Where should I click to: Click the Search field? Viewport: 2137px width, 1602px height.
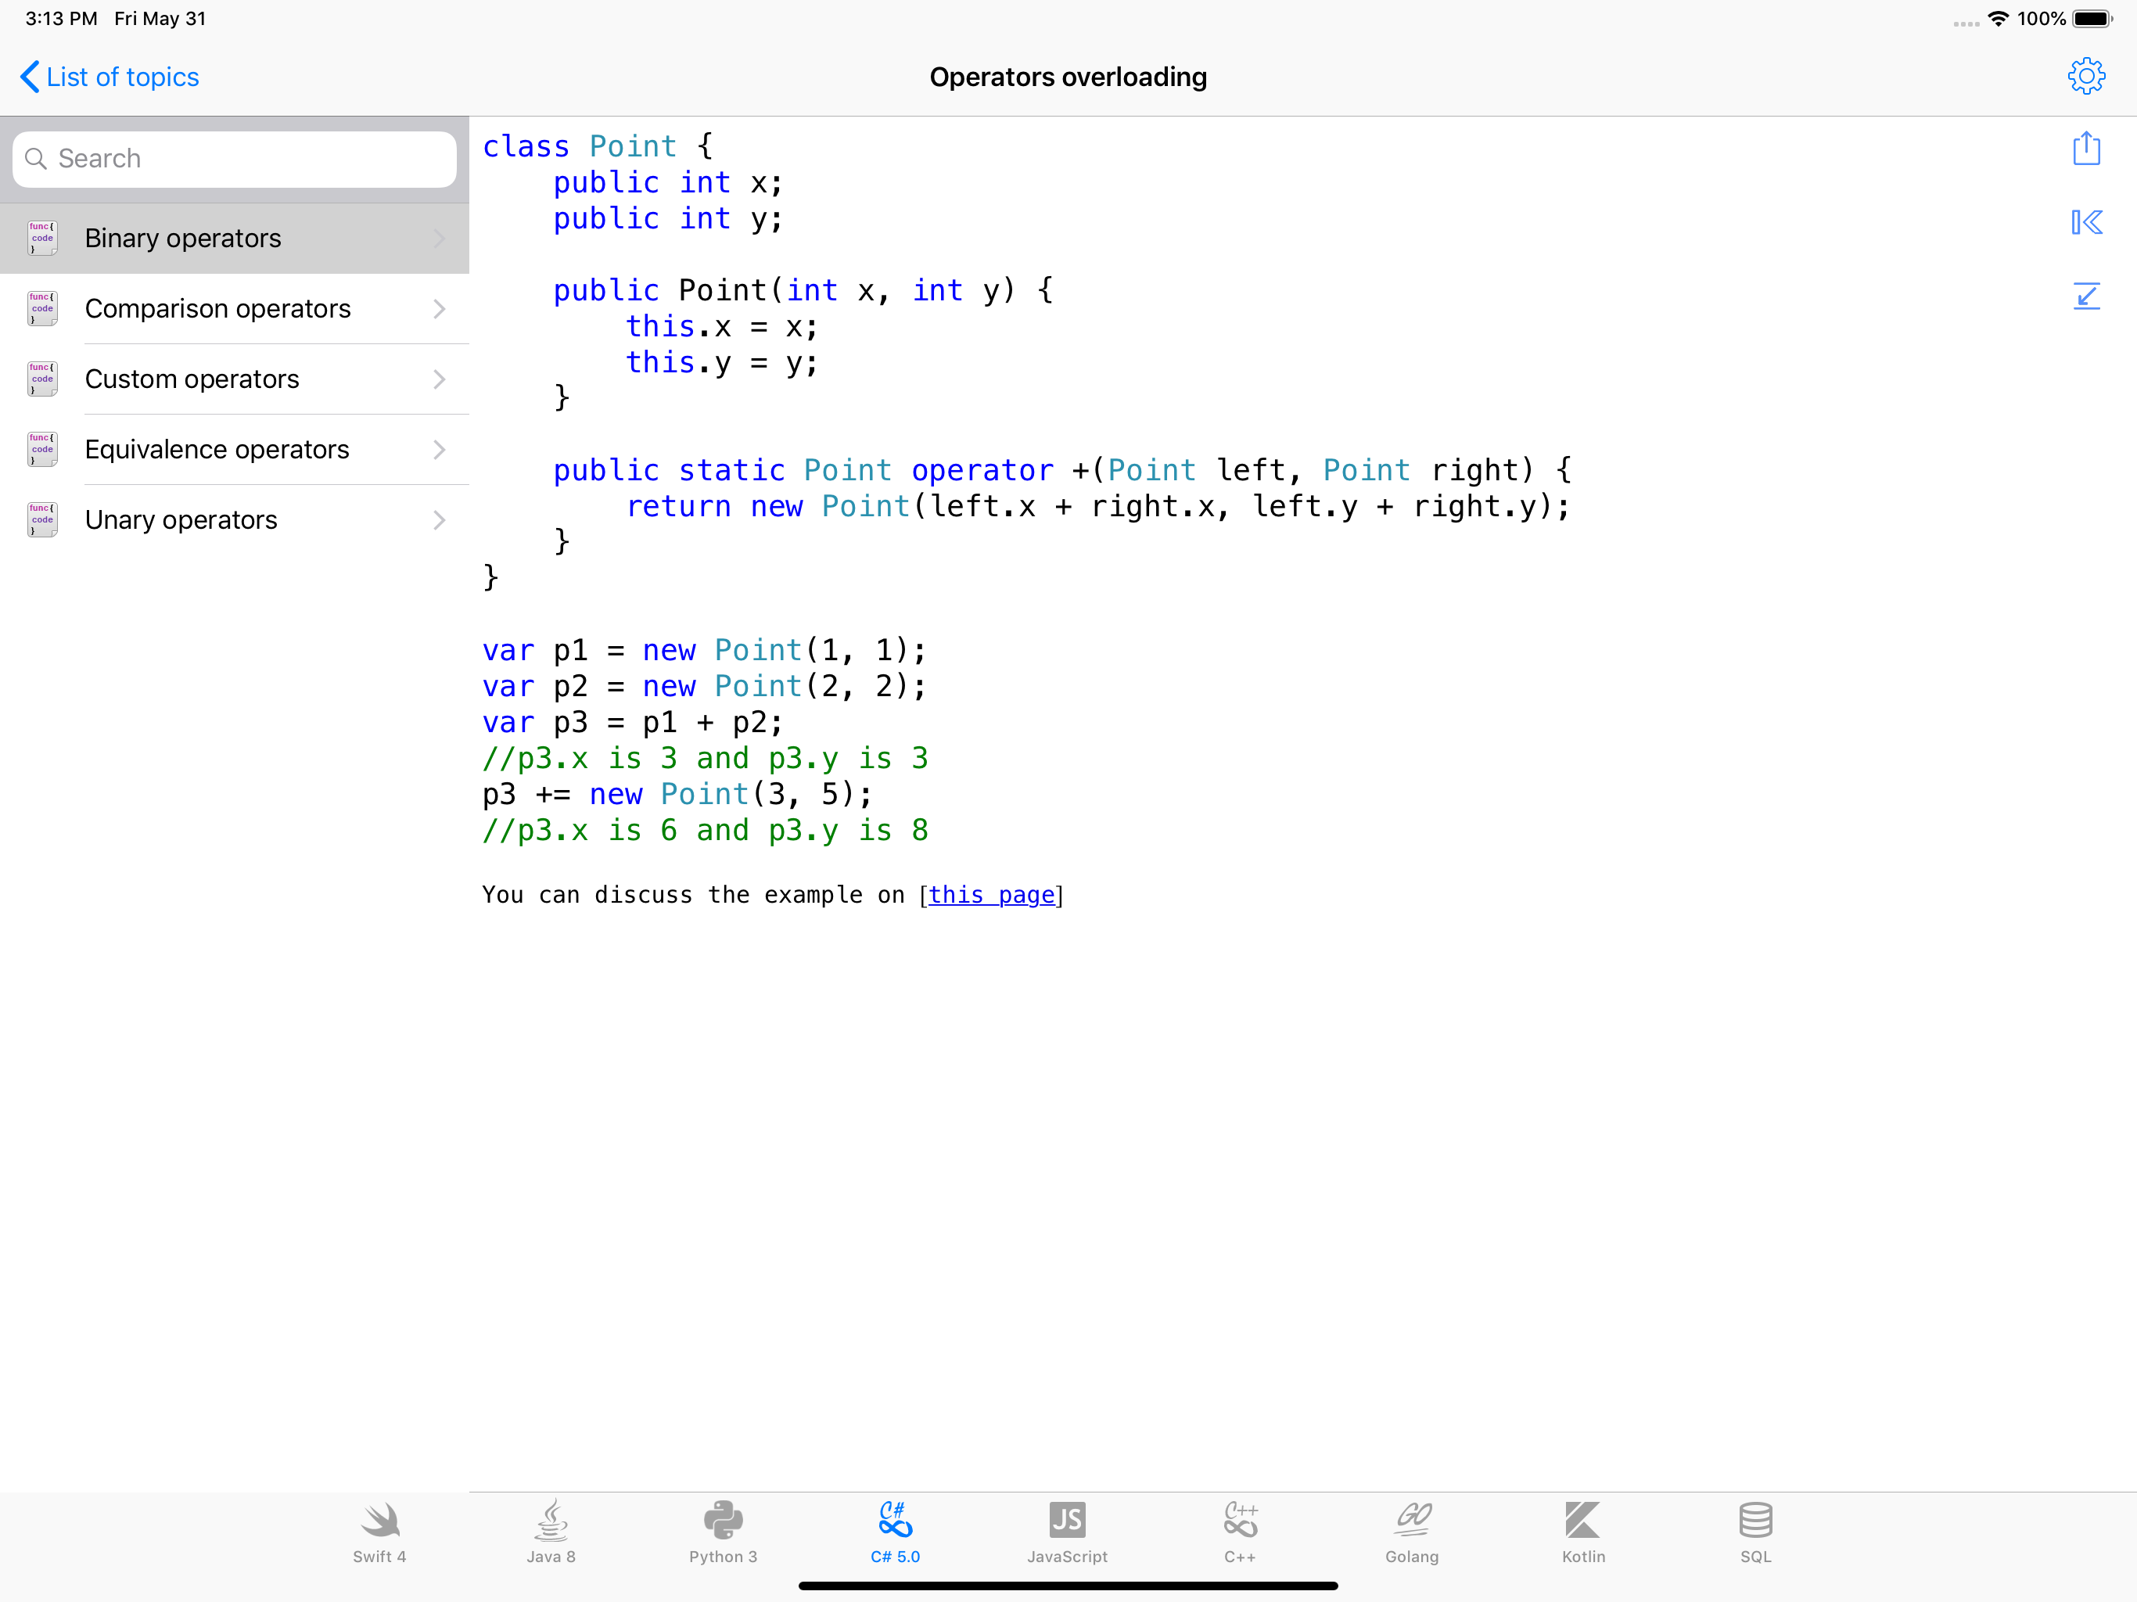tap(235, 159)
